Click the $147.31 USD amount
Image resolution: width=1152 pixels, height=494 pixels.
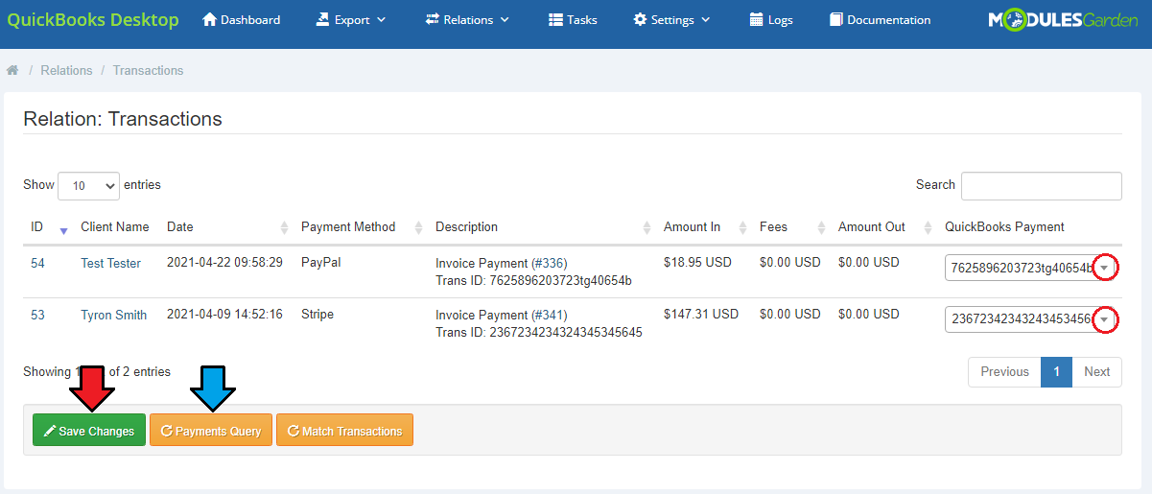pos(701,314)
